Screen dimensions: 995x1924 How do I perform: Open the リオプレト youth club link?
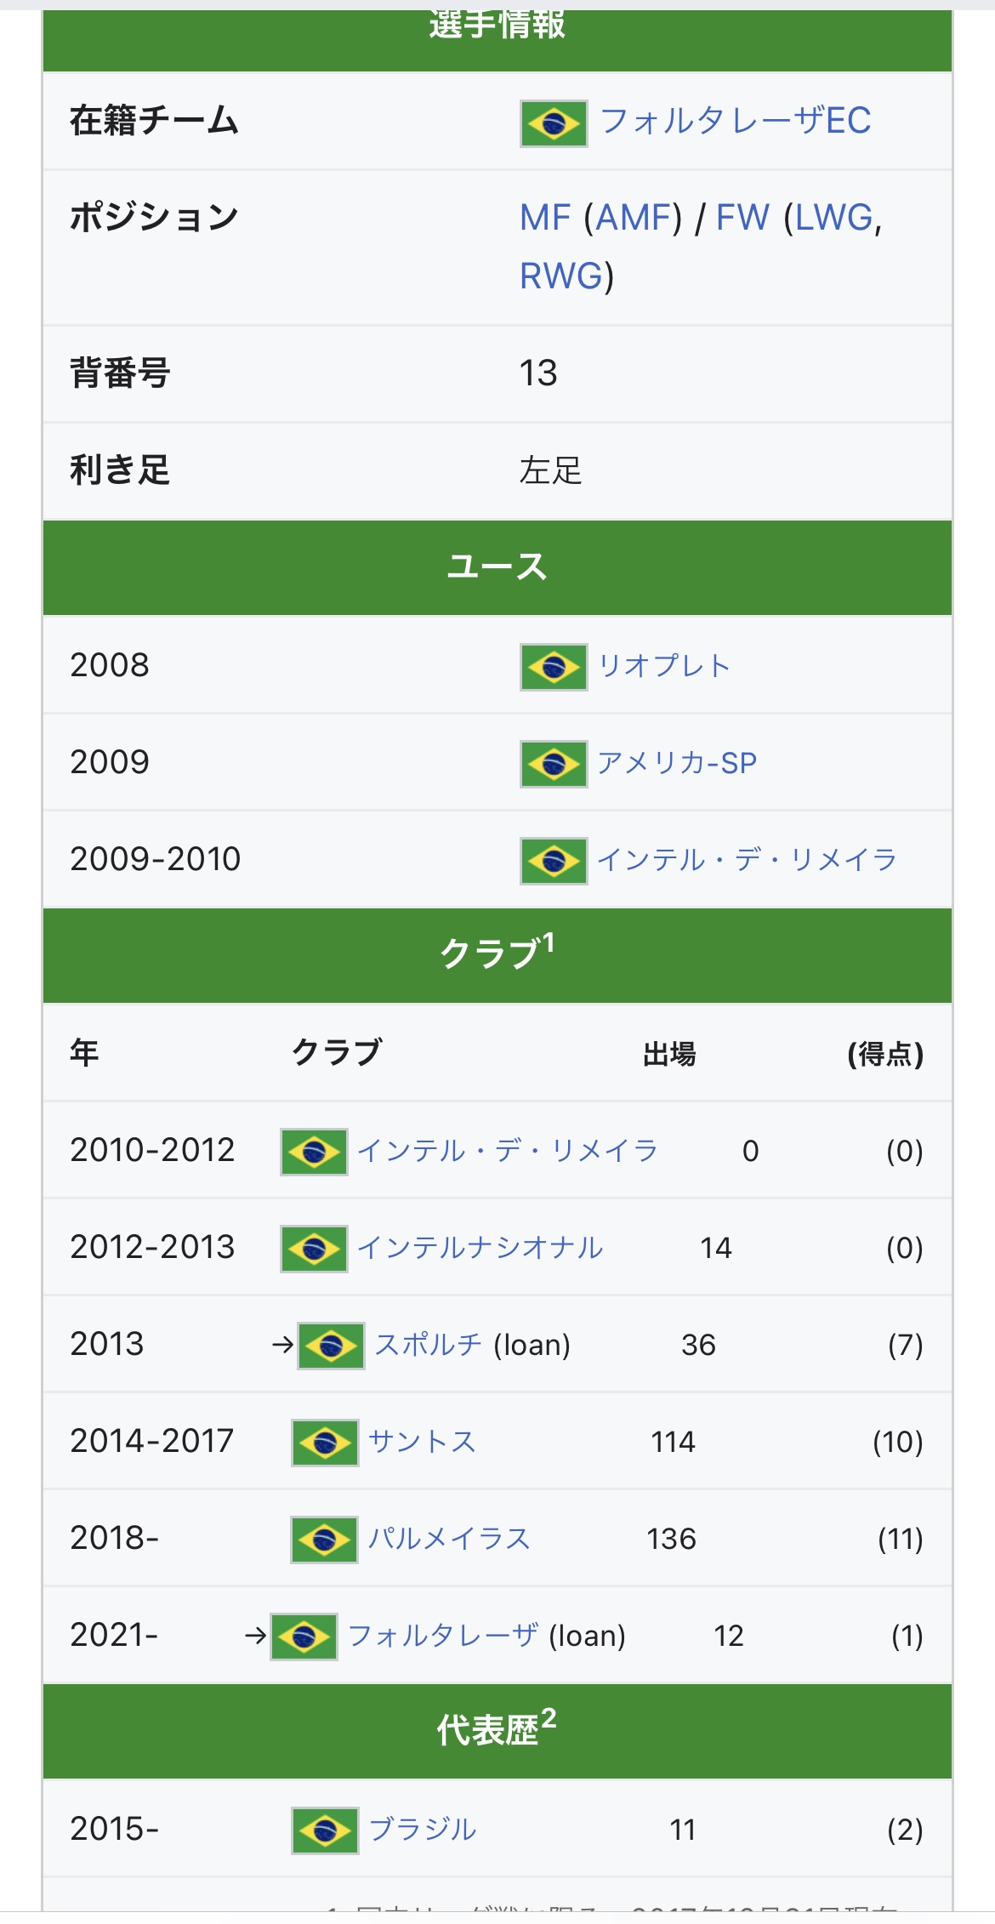pos(664,666)
